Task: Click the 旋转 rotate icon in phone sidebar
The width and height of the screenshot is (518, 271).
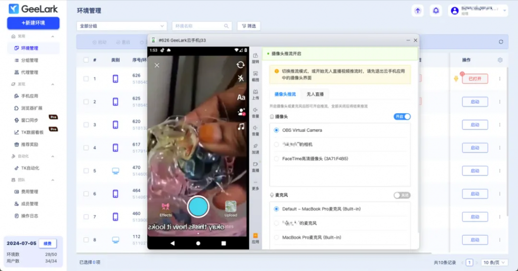Action: [x=255, y=57]
